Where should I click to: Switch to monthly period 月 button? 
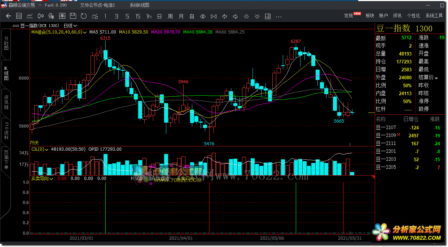click(181, 16)
